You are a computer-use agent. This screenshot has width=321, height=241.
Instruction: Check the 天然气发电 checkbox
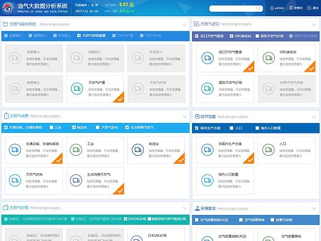[x=98, y=127]
